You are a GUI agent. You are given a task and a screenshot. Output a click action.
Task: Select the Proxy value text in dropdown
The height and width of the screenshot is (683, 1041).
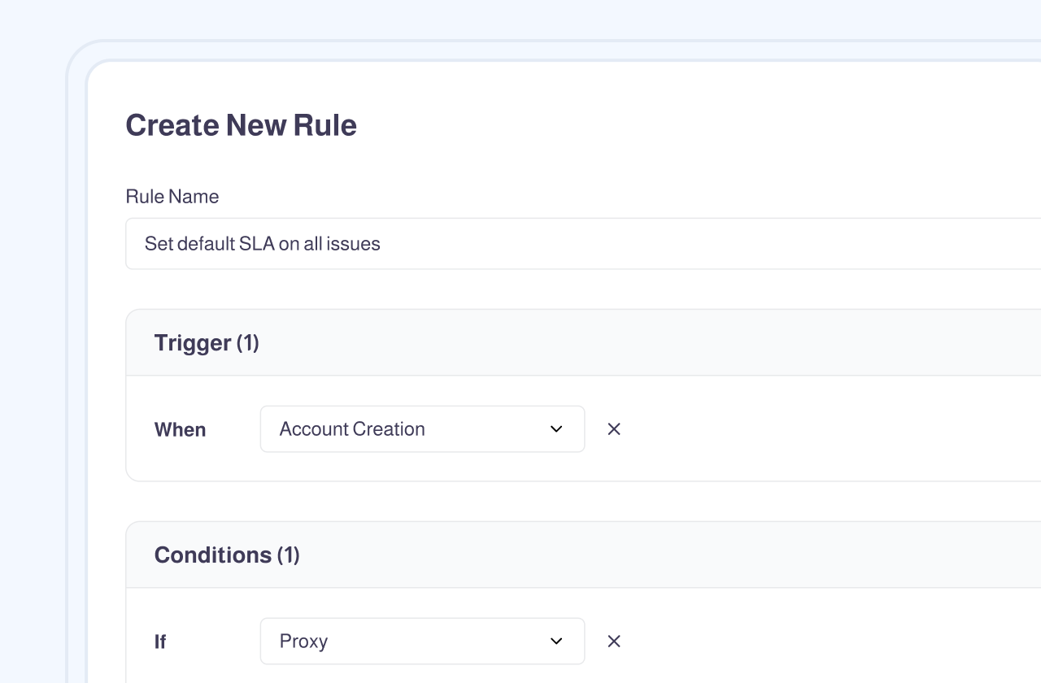(303, 642)
